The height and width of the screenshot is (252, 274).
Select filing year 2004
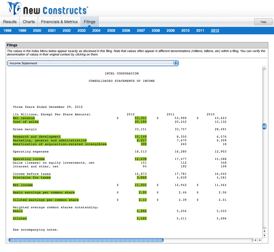tap(96, 31)
